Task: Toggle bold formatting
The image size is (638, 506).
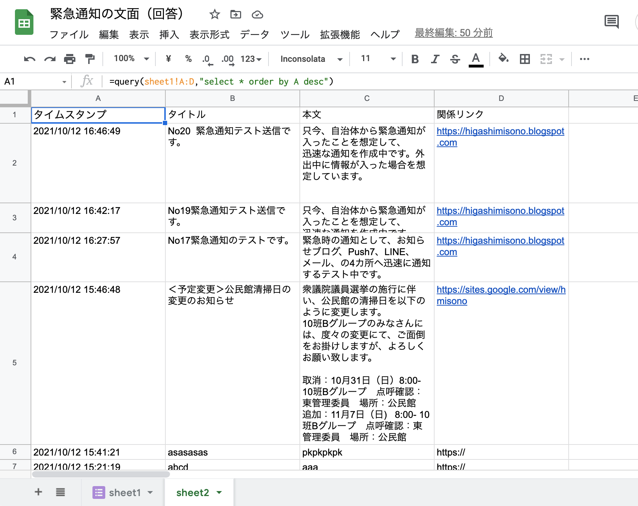Action: click(x=415, y=59)
